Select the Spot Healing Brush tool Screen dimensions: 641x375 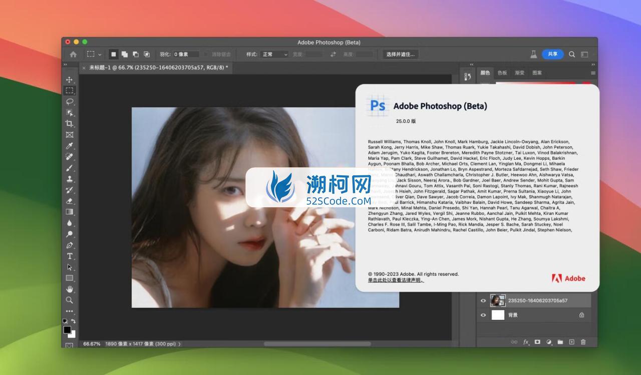click(70, 157)
